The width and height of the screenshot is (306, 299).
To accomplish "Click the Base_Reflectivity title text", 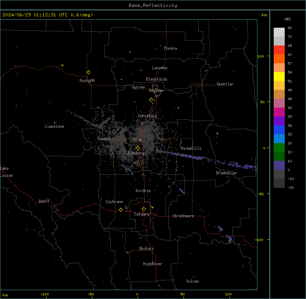I will click(x=153, y=5).
